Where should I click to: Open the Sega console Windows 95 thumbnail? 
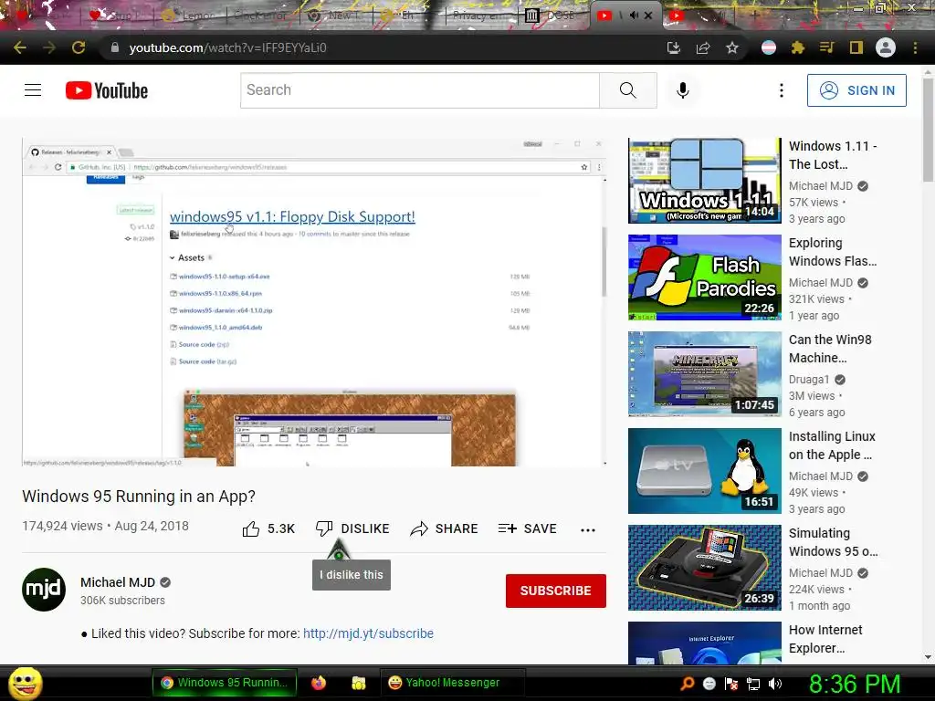[x=704, y=568]
